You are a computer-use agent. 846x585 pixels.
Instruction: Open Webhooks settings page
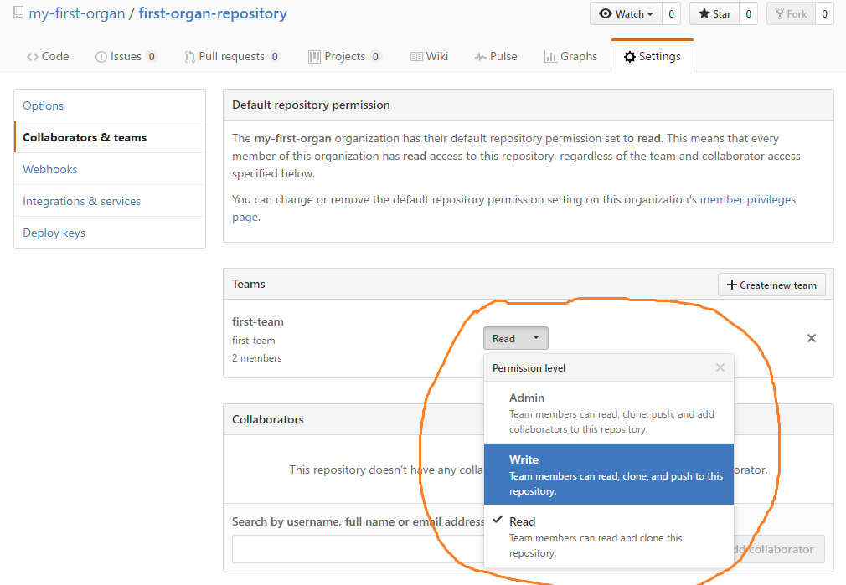point(110,169)
